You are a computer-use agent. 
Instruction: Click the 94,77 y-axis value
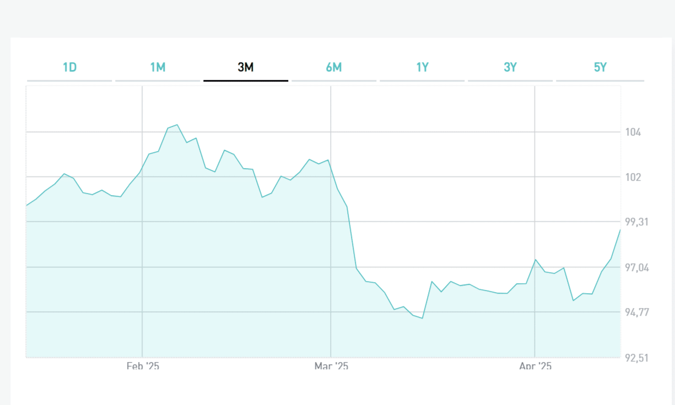click(636, 312)
